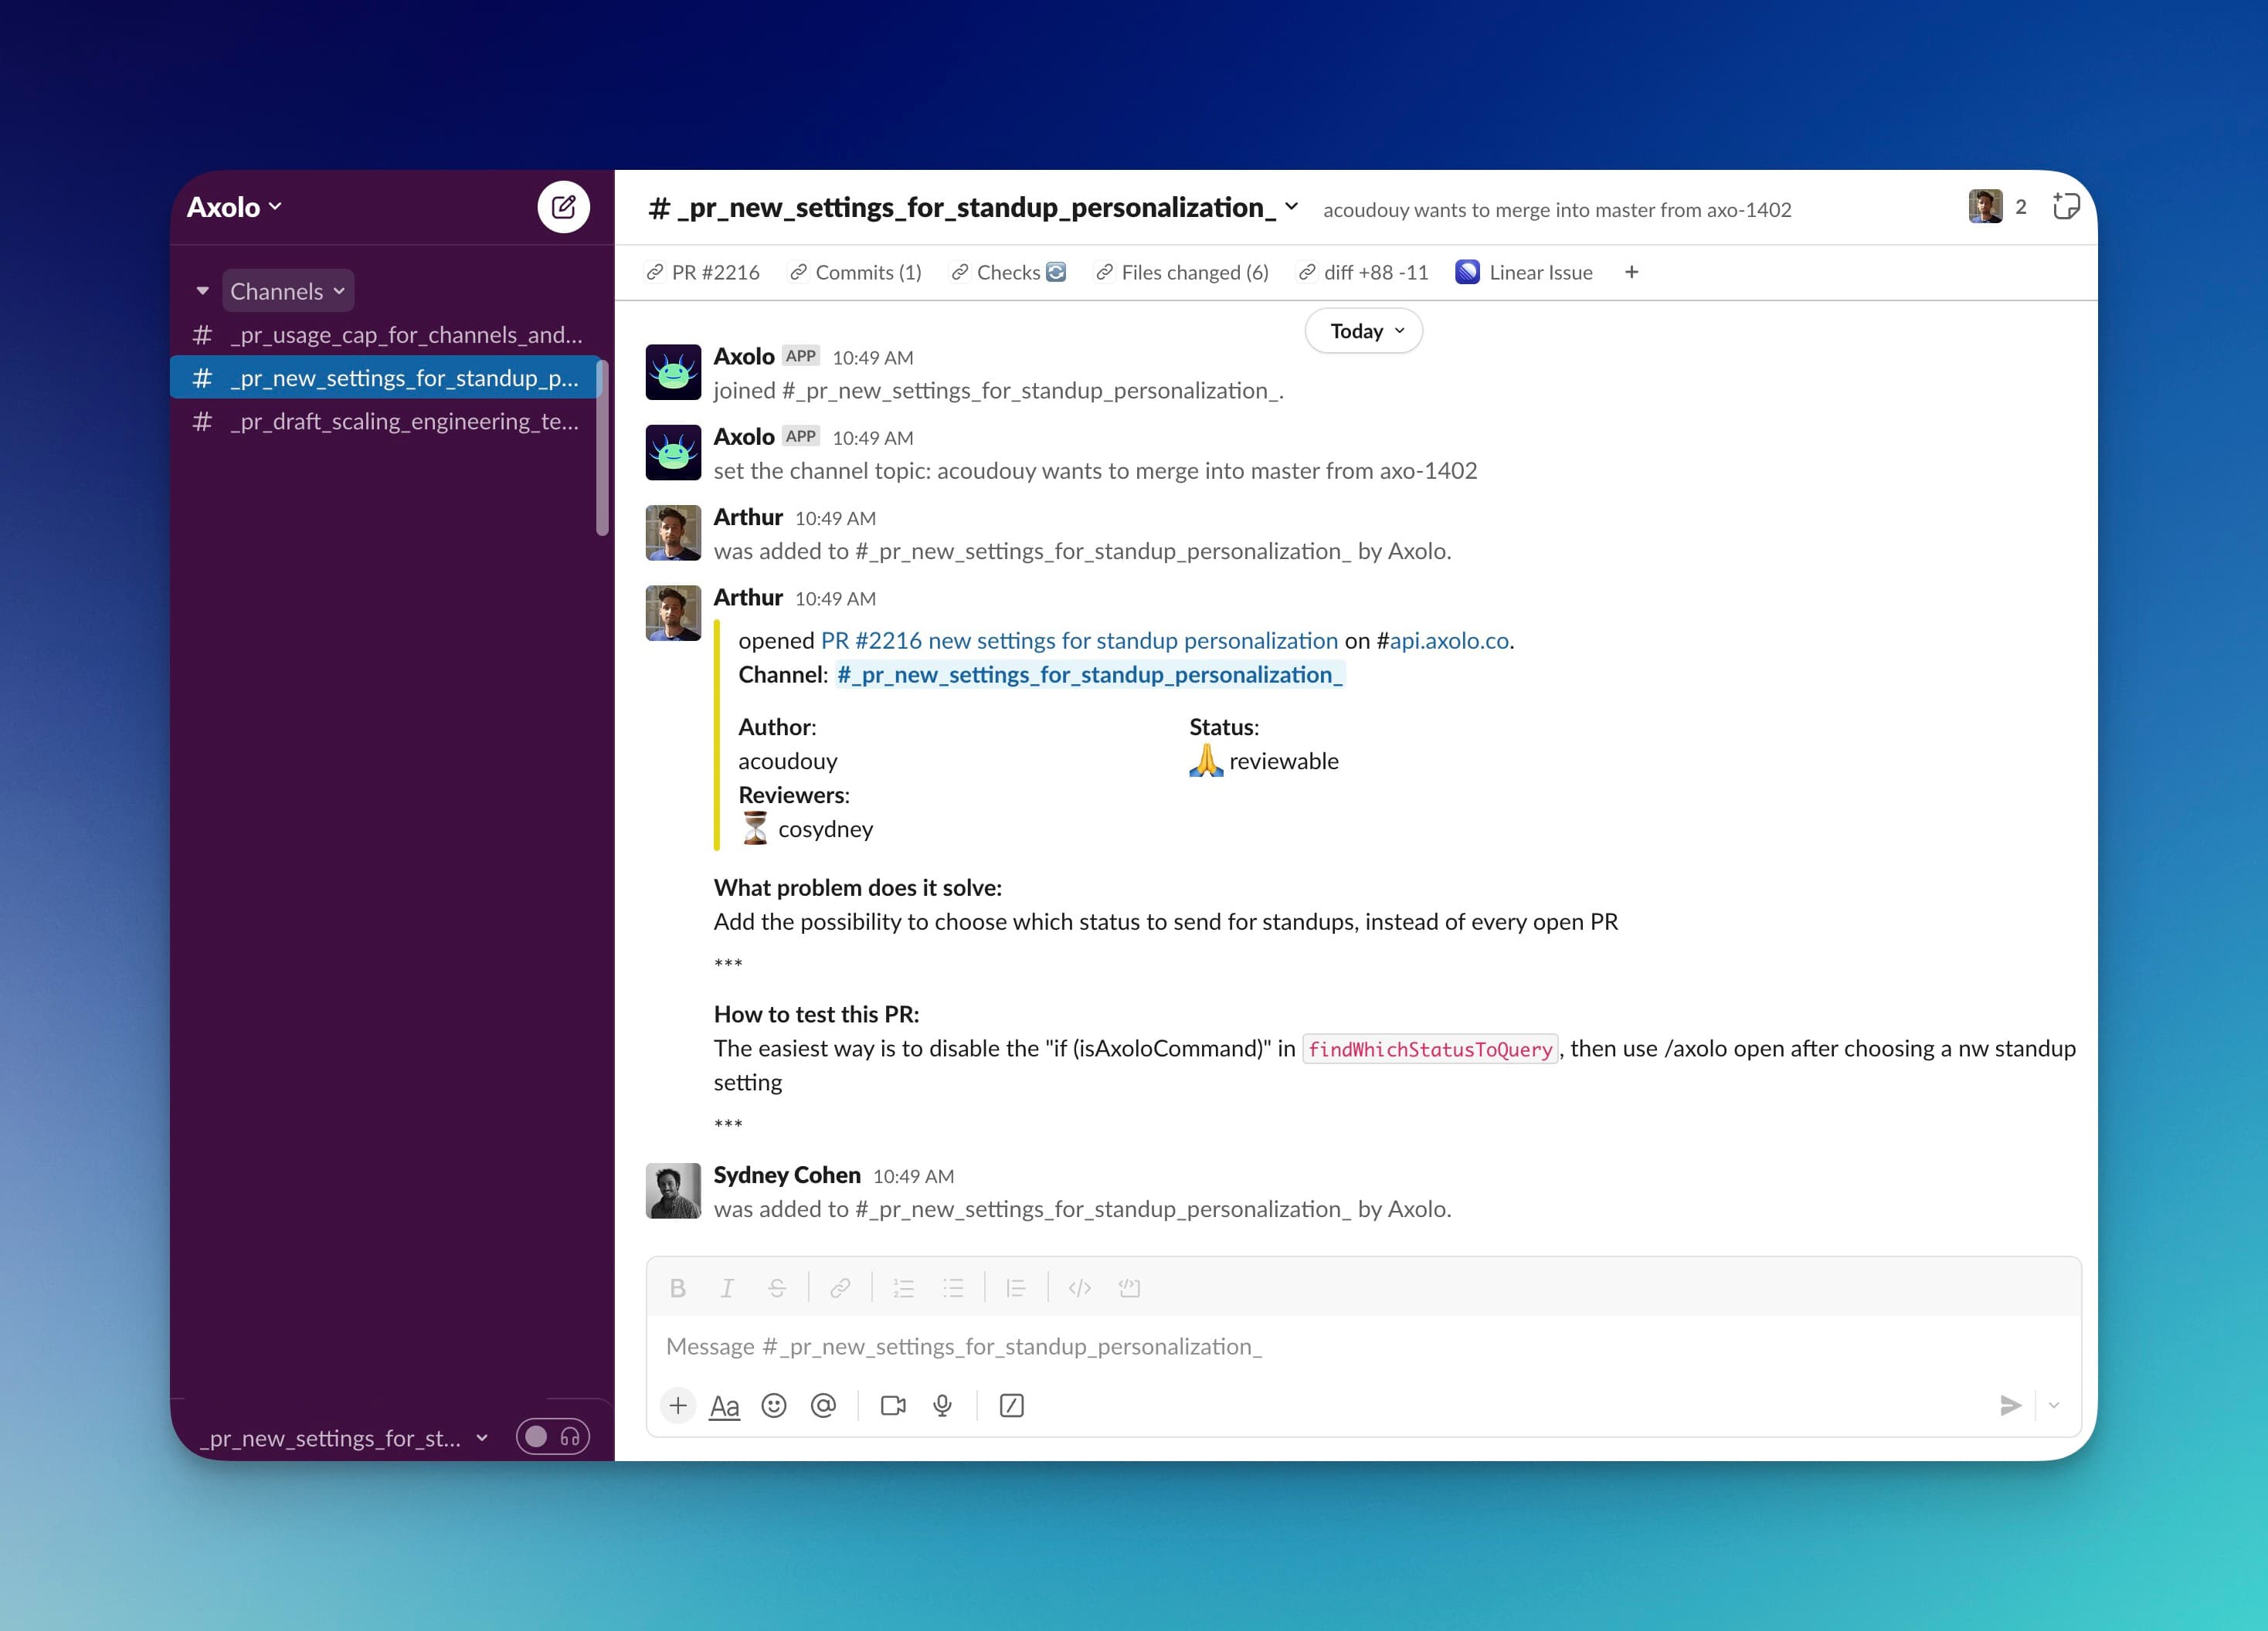Toggle strikethrough formatting in composer
The width and height of the screenshot is (2268, 1631).
(777, 1288)
